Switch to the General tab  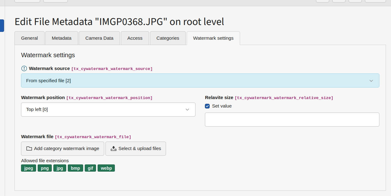pyautogui.click(x=29, y=38)
